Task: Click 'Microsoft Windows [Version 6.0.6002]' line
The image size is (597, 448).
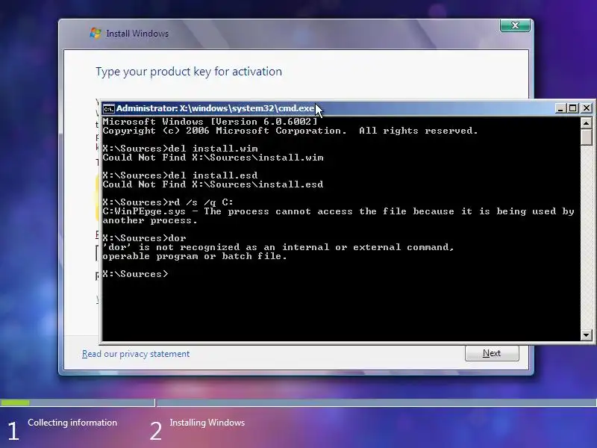Action: 210,122
